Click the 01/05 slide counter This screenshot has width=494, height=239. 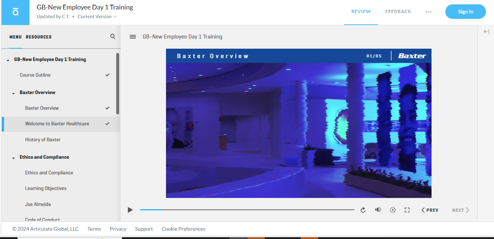coord(374,56)
